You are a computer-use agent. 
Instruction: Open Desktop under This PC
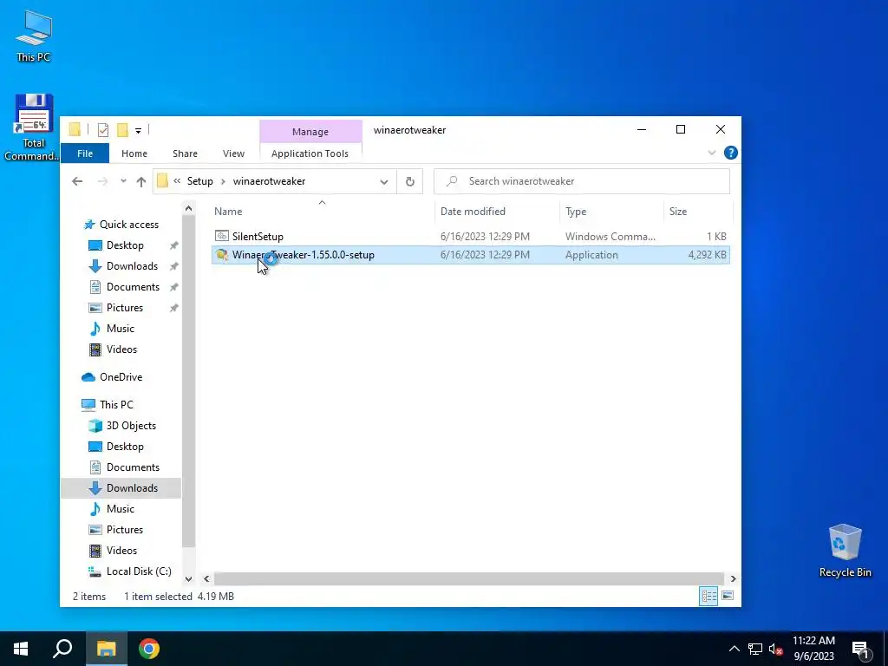[125, 447]
